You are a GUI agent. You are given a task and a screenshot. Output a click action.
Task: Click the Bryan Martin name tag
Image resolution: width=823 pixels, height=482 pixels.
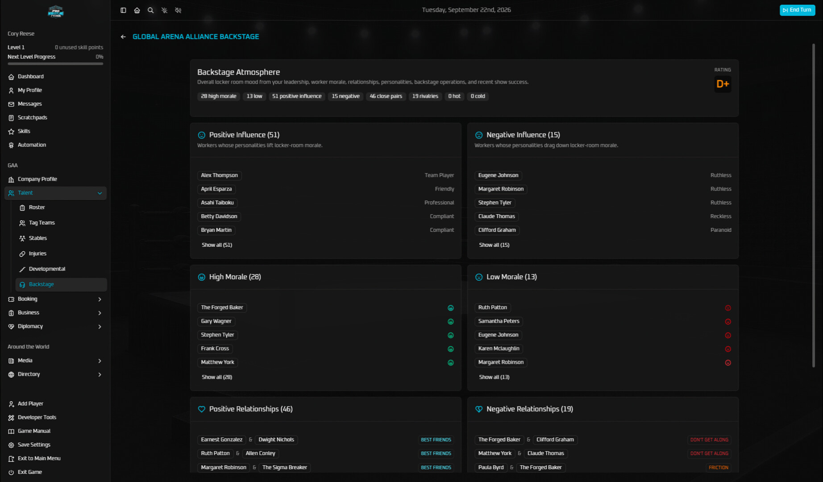(216, 230)
